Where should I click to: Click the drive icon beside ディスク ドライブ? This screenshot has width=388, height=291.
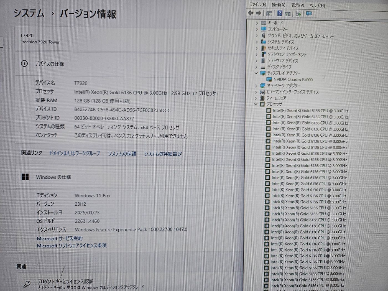pyautogui.click(x=263, y=67)
